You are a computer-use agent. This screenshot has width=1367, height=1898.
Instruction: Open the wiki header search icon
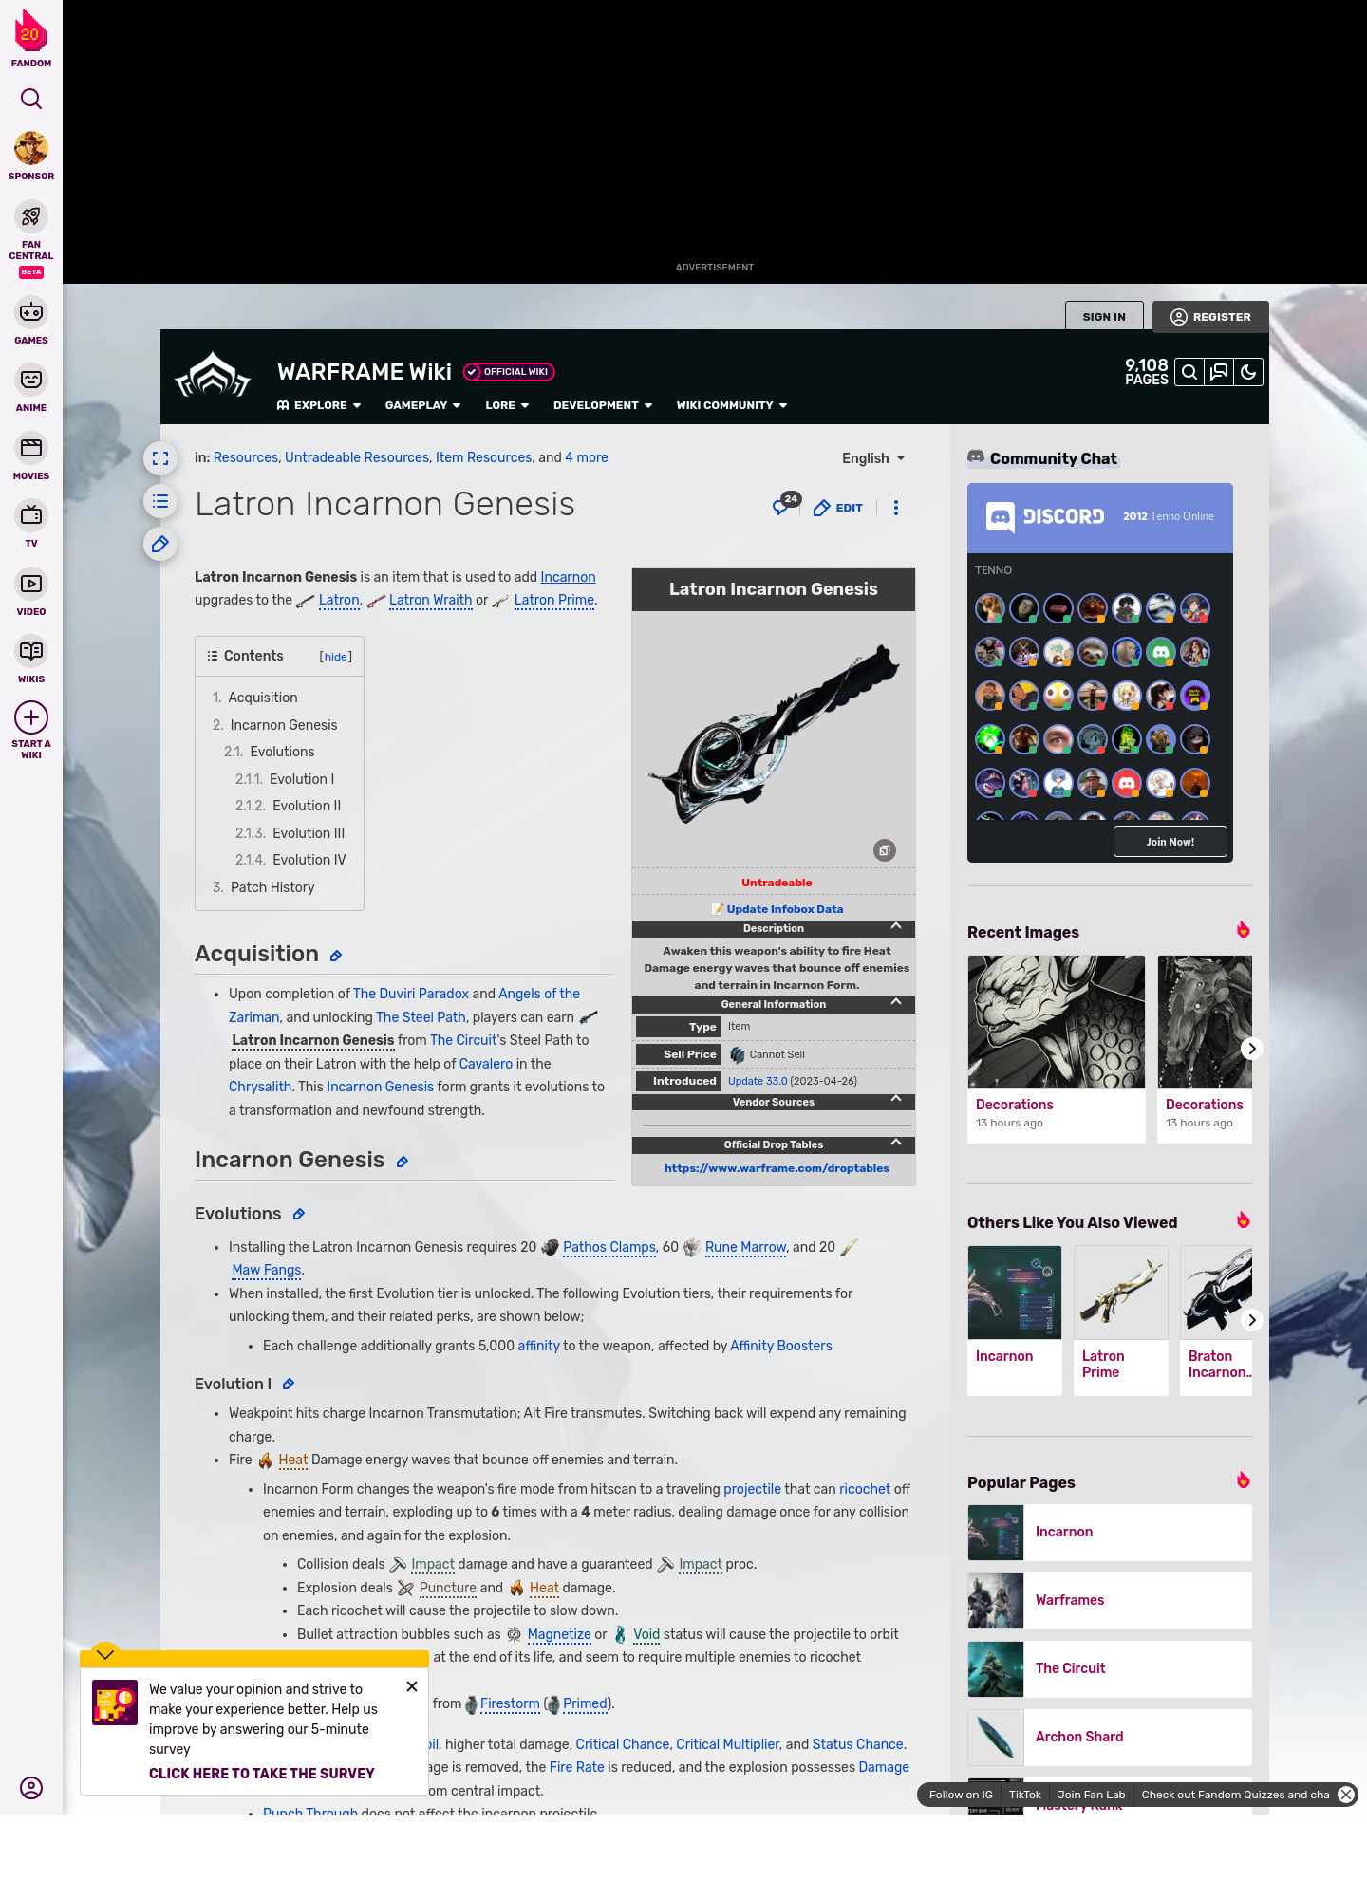[1189, 372]
